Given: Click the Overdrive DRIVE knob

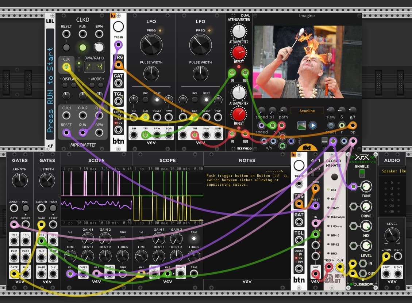Looking at the screenshot, I should click(x=366, y=207).
